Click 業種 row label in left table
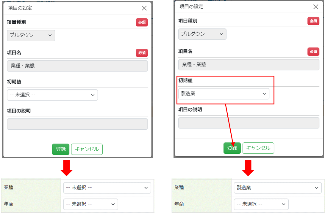 click(9, 187)
